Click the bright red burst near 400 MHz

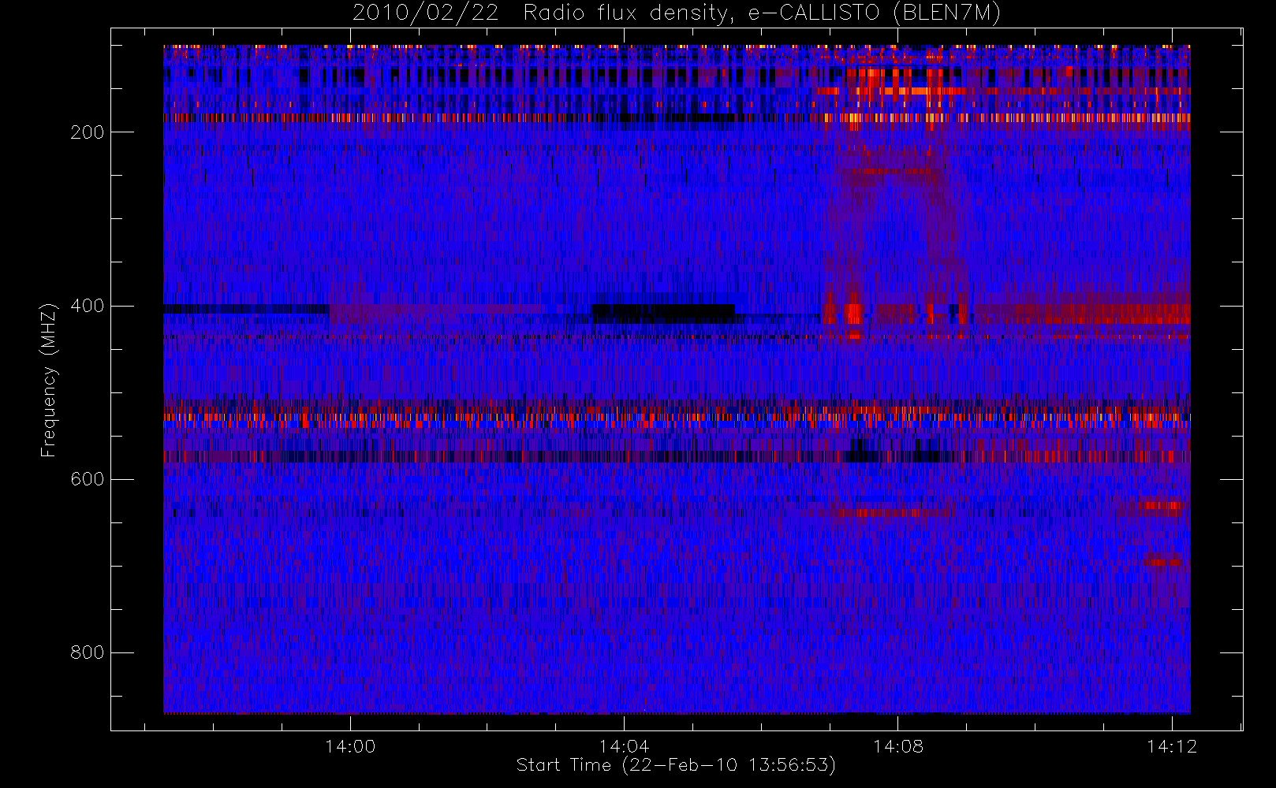pyautogui.click(x=853, y=313)
